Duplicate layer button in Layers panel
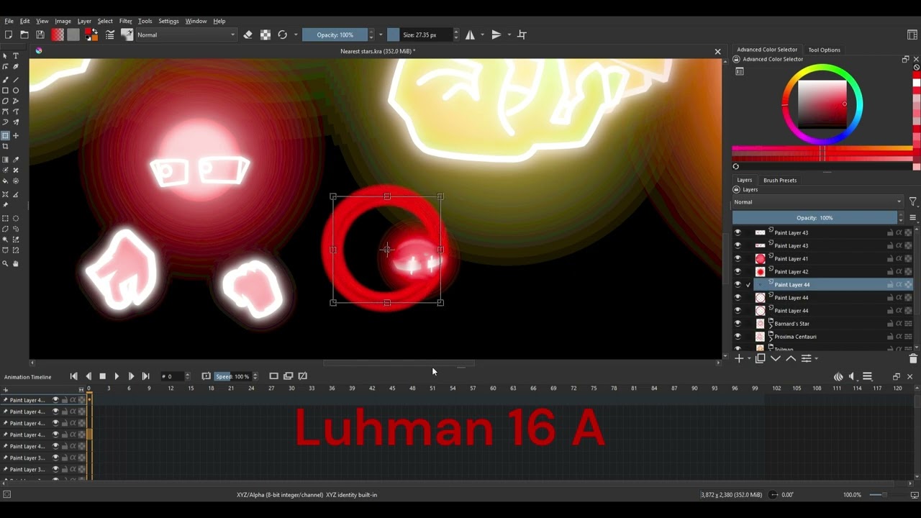 [761, 358]
